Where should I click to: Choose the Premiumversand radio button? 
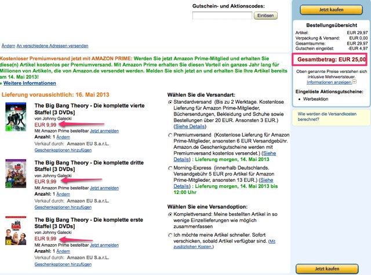170,134
